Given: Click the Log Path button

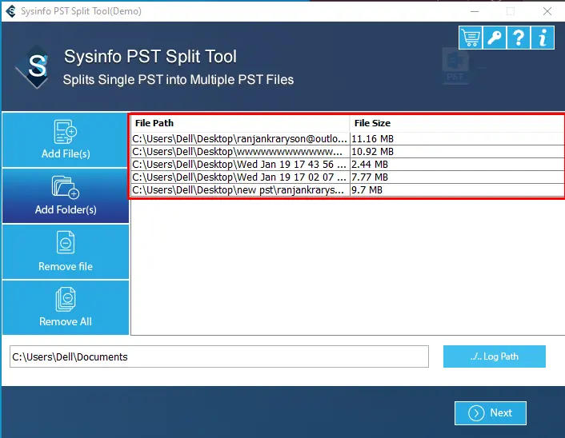Looking at the screenshot, I should tap(495, 356).
